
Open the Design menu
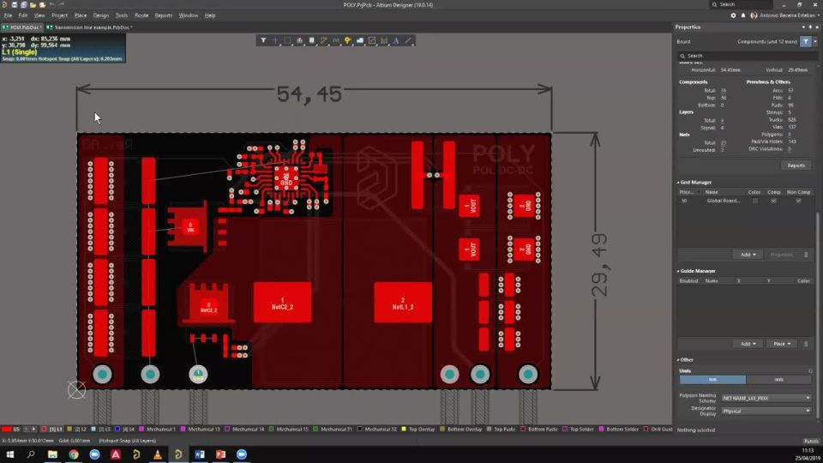tap(101, 15)
